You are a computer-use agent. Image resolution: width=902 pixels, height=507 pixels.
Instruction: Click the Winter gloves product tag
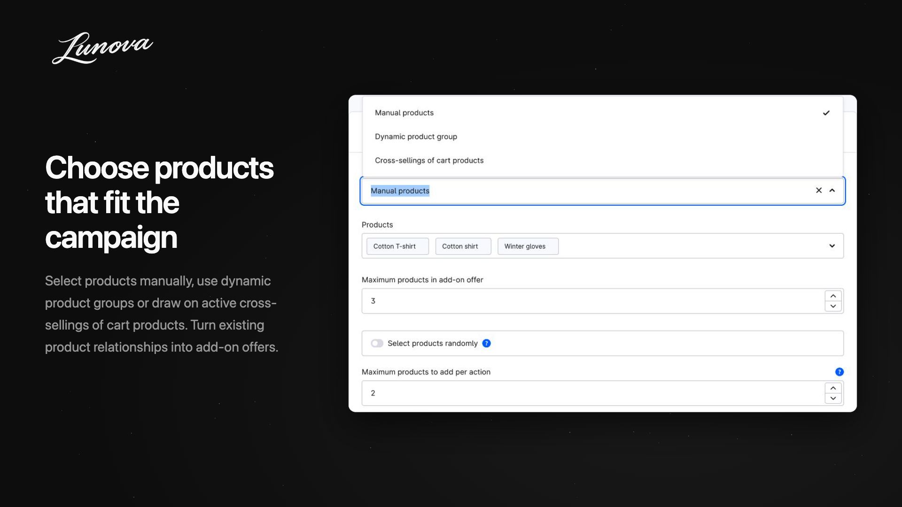pos(528,246)
